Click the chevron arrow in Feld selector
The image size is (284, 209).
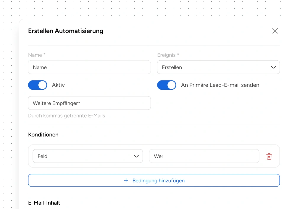click(x=136, y=156)
